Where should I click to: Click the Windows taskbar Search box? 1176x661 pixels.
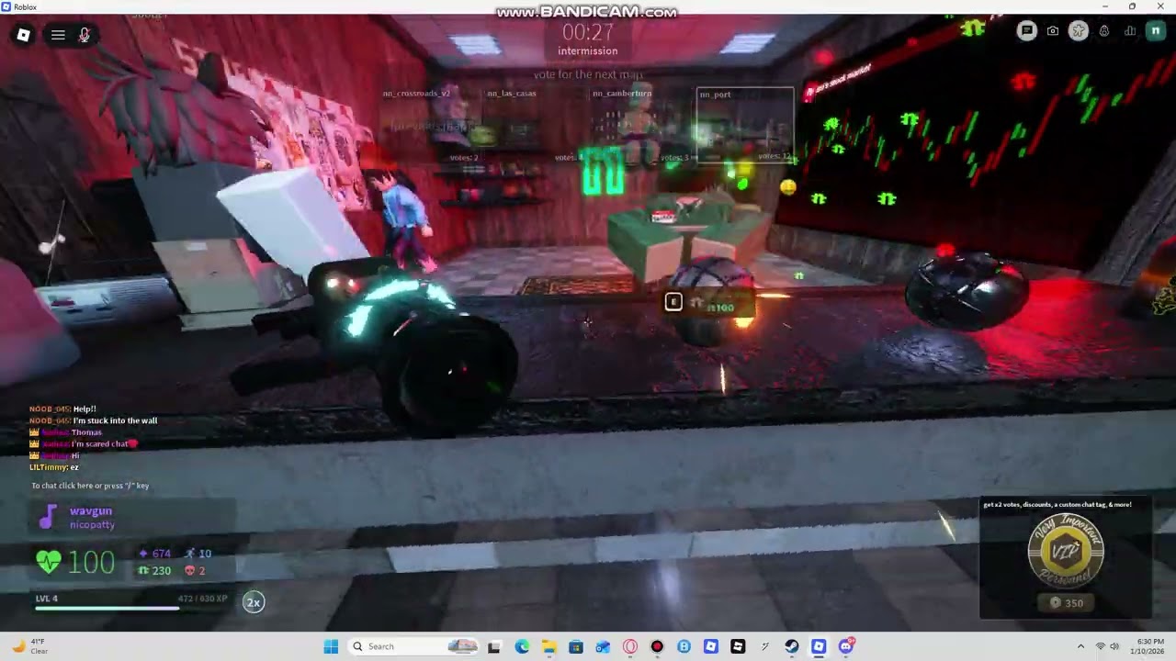pos(413,646)
